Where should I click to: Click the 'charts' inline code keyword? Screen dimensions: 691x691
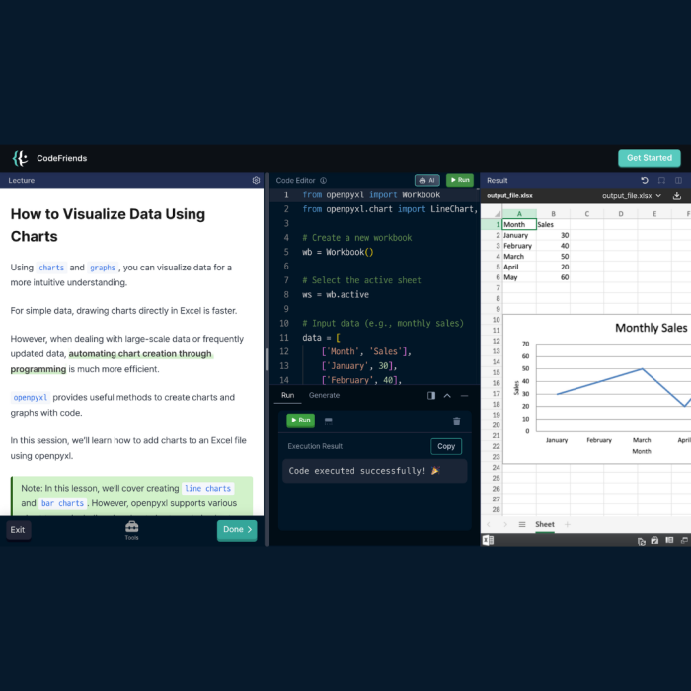point(51,268)
